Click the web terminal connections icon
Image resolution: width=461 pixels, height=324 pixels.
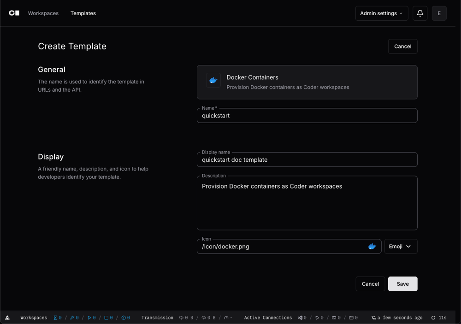(x=334, y=318)
